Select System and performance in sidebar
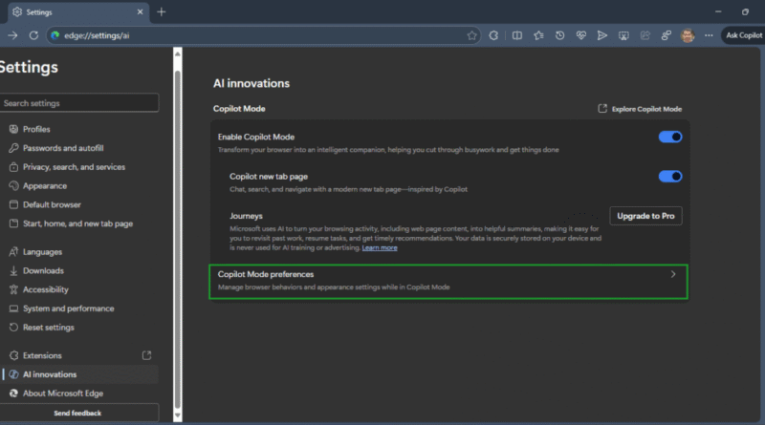 (x=68, y=308)
